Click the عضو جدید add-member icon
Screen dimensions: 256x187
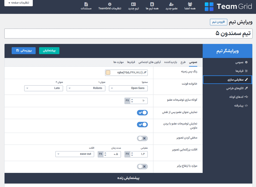click(x=172, y=4)
